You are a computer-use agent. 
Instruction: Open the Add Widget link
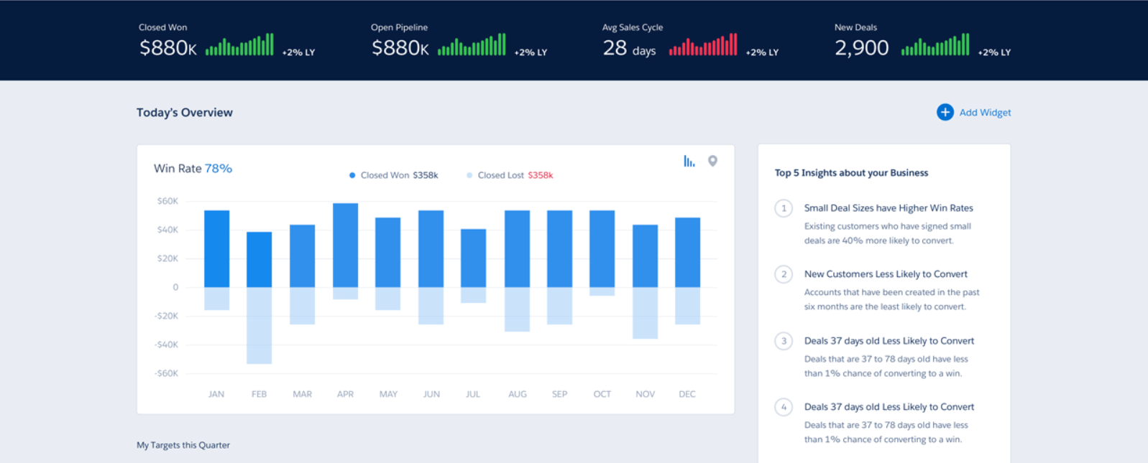(985, 113)
